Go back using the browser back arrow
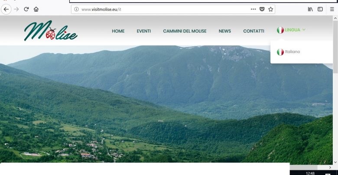This screenshot has width=338, height=175. pyautogui.click(x=6, y=9)
